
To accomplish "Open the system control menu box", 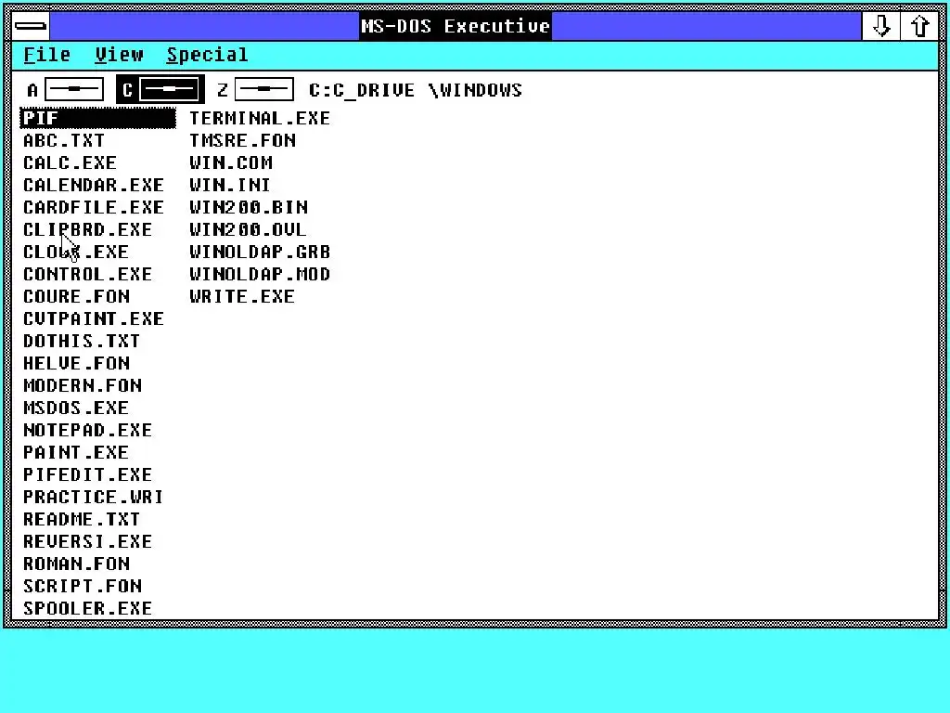I will coord(31,26).
